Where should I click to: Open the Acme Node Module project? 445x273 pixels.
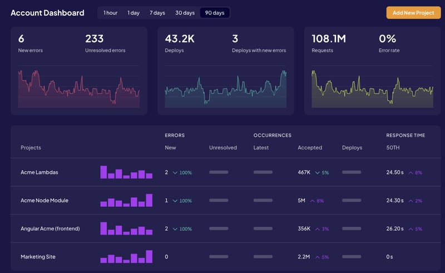point(44,201)
